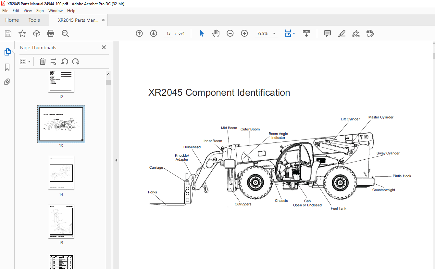This screenshot has height=269, width=435.
Task: Click the thumbnails panel scroll up arrow
Action: tap(108, 74)
